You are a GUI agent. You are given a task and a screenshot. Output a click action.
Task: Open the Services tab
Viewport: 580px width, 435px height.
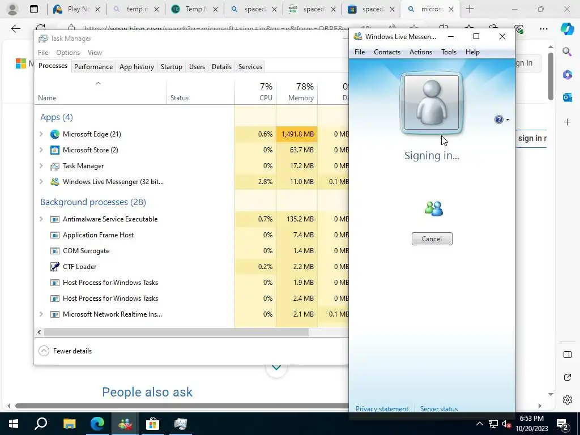point(250,67)
